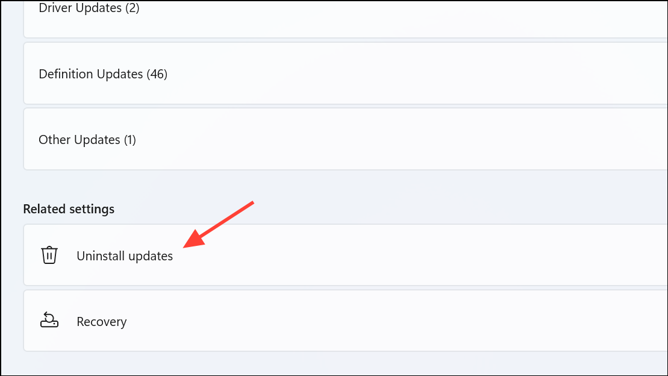The image size is (668, 376).
Task: Click the Driver Updates label text
Action: (x=80, y=8)
